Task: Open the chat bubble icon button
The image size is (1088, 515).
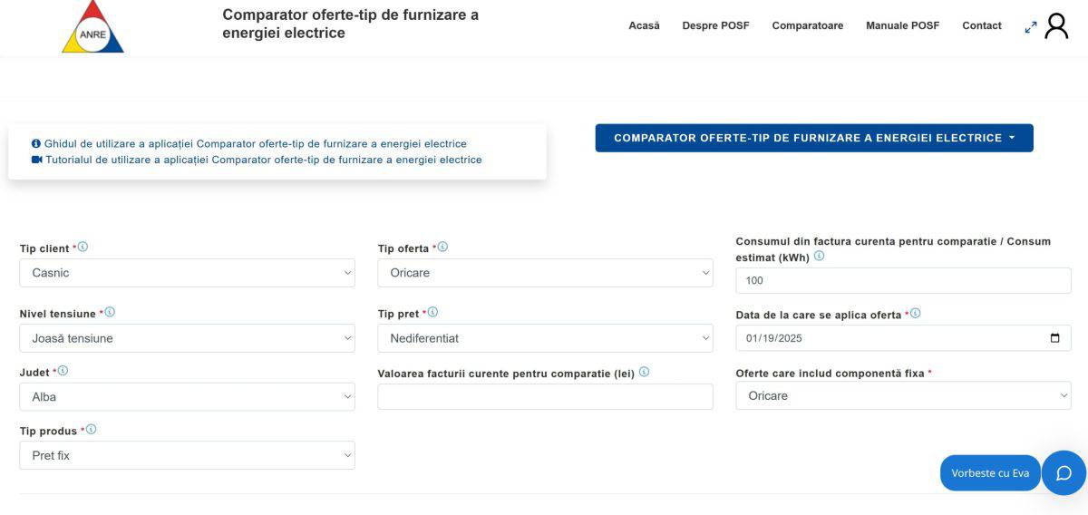Action: (1064, 472)
